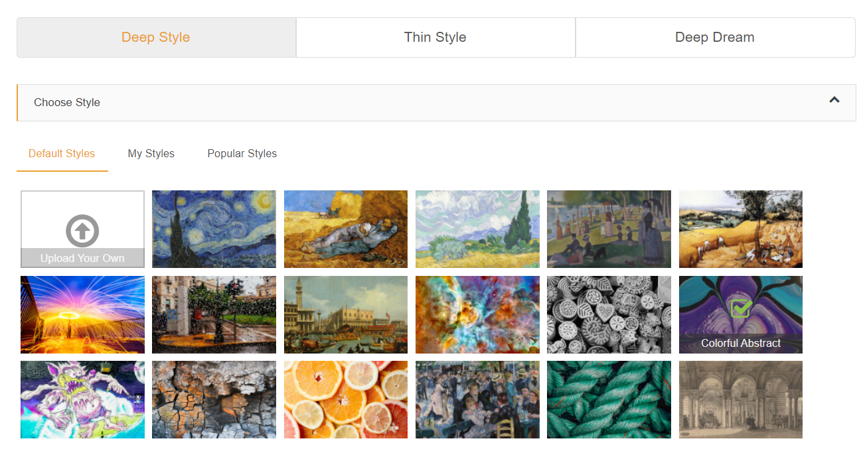Select the Venice canal painting style
This screenshot has height=455, width=859.
click(346, 314)
